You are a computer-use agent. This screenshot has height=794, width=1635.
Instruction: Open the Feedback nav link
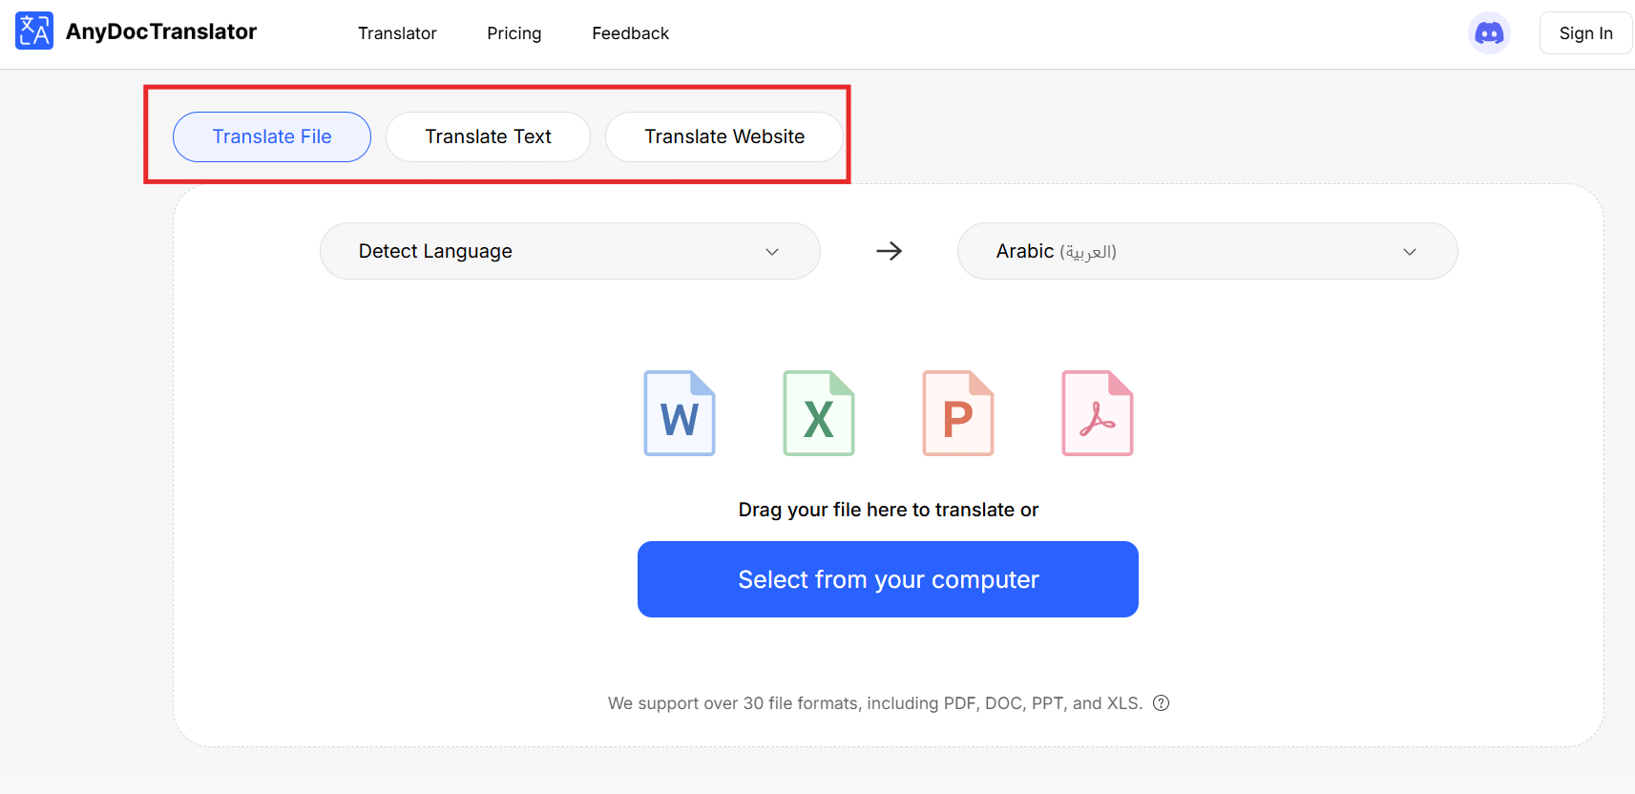point(630,33)
